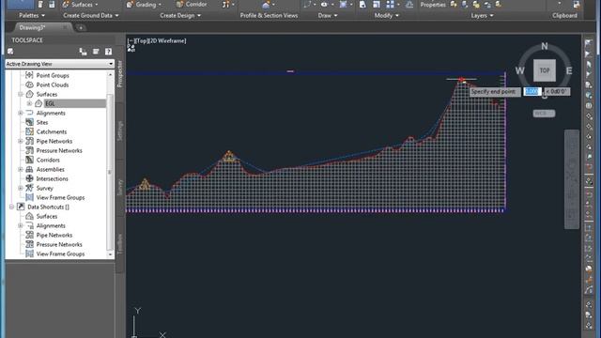Click the Corridor ribbon icon
601x338 pixels.
pyautogui.click(x=179, y=4)
